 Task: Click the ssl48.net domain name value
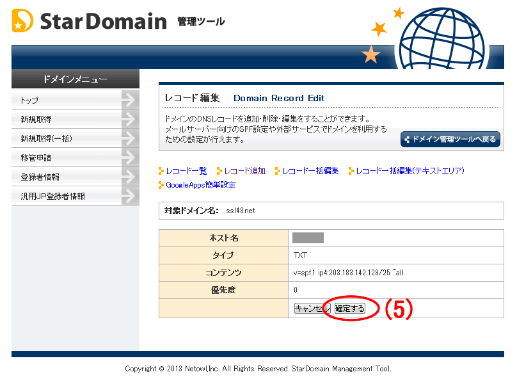(241, 211)
